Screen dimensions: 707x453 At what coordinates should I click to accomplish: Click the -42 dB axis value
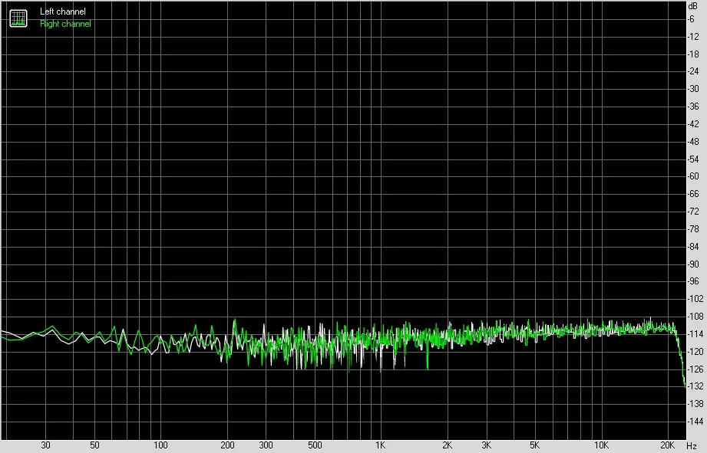point(693,124)
